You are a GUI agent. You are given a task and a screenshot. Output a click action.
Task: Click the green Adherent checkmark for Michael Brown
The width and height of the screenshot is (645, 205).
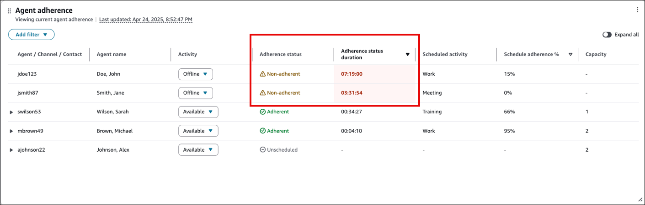click(x=262, y=131)
